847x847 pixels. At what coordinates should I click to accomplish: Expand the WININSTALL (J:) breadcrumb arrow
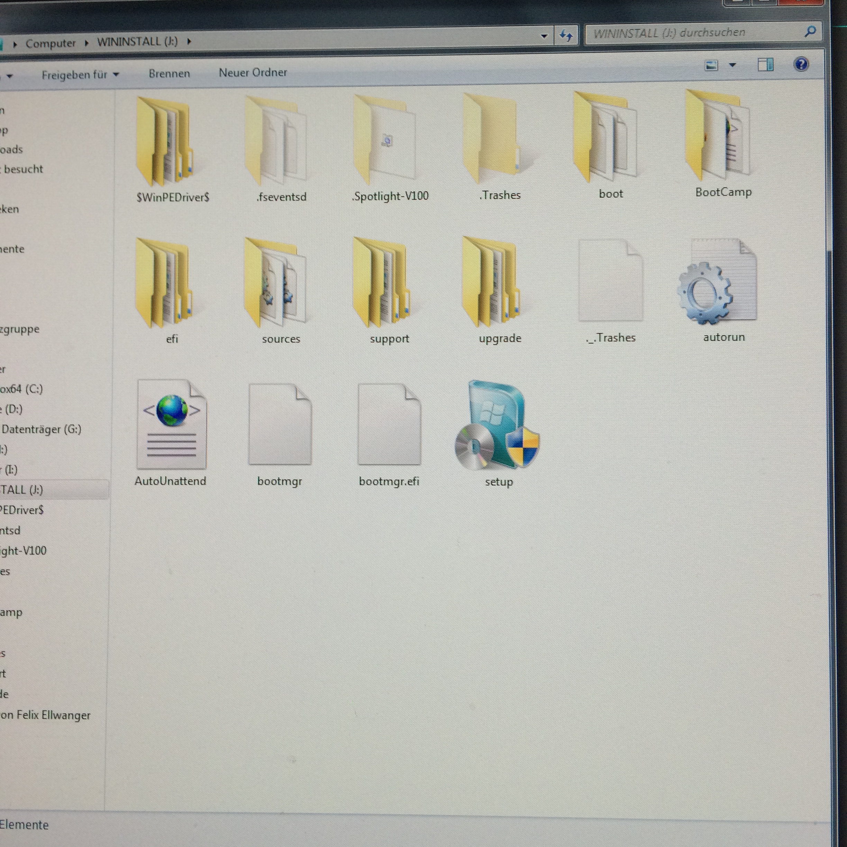click(189, 42)
